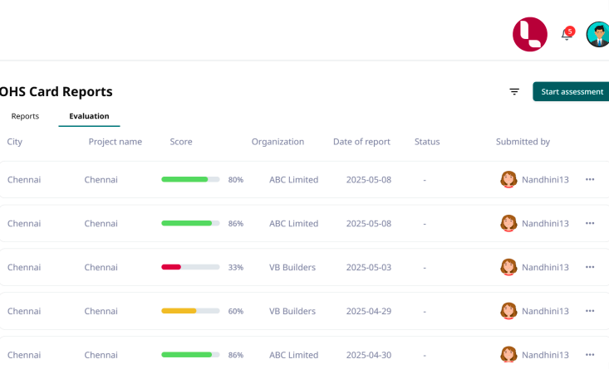Click Nandhini13 avatar in the 2025-05-03 row
The height and width of the screenshot is (369, 609).
click(508, 267)
